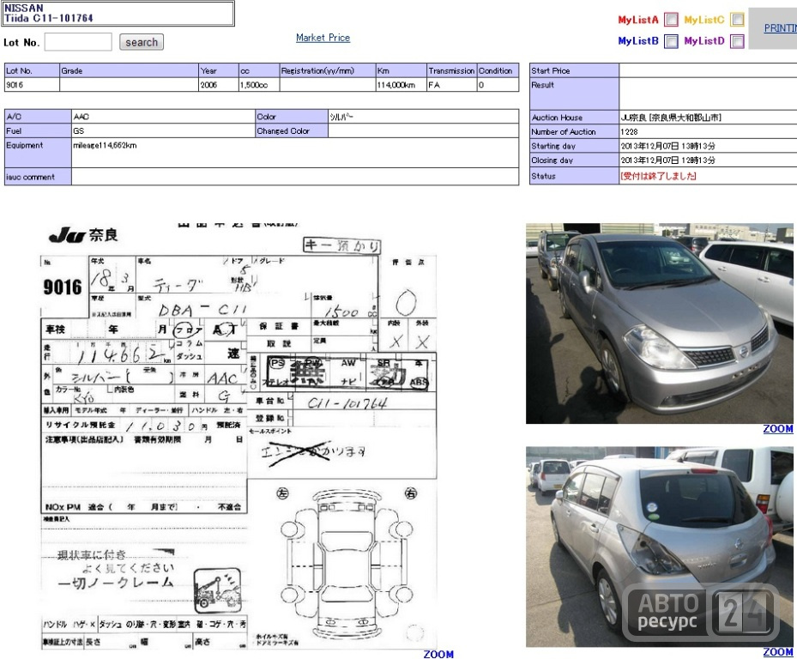This screenshot has width=797, height=659.
Task: Select the mileage114,662km equipment text
Action: [x=105, y=145]
